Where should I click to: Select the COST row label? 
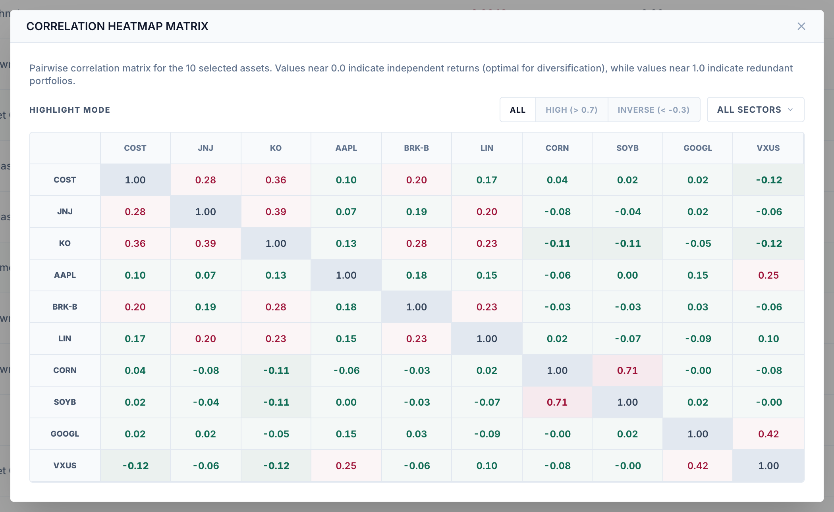point(65,180)
